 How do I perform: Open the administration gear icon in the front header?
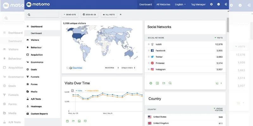tap(211, 4)
